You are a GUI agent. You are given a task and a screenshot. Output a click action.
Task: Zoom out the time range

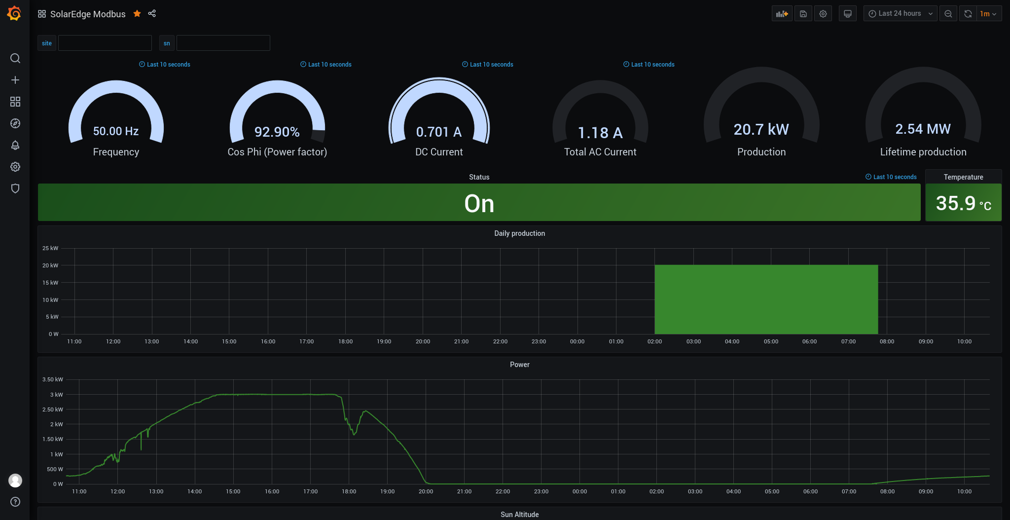click(x=948, y=14)
